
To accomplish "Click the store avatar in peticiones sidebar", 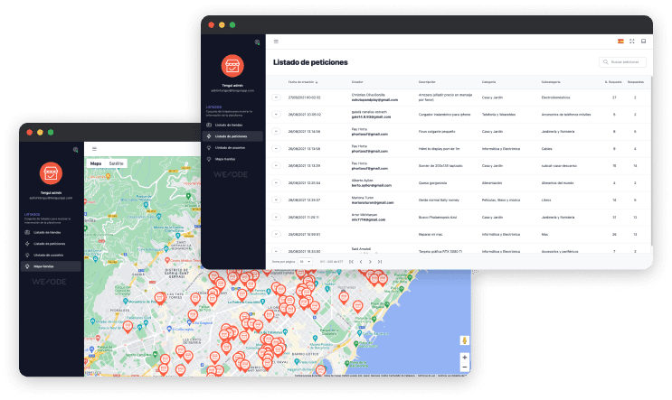I will [233, 66].
